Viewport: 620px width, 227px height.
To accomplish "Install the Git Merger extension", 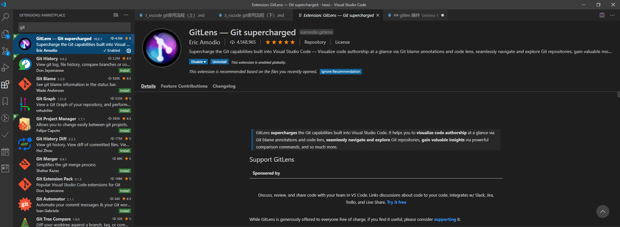I will pos(125,171).
